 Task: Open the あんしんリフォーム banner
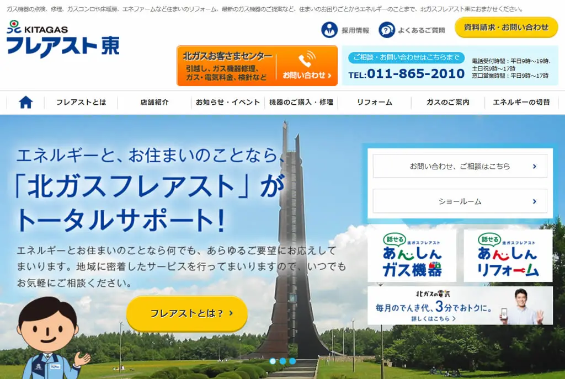coord(508,255)
